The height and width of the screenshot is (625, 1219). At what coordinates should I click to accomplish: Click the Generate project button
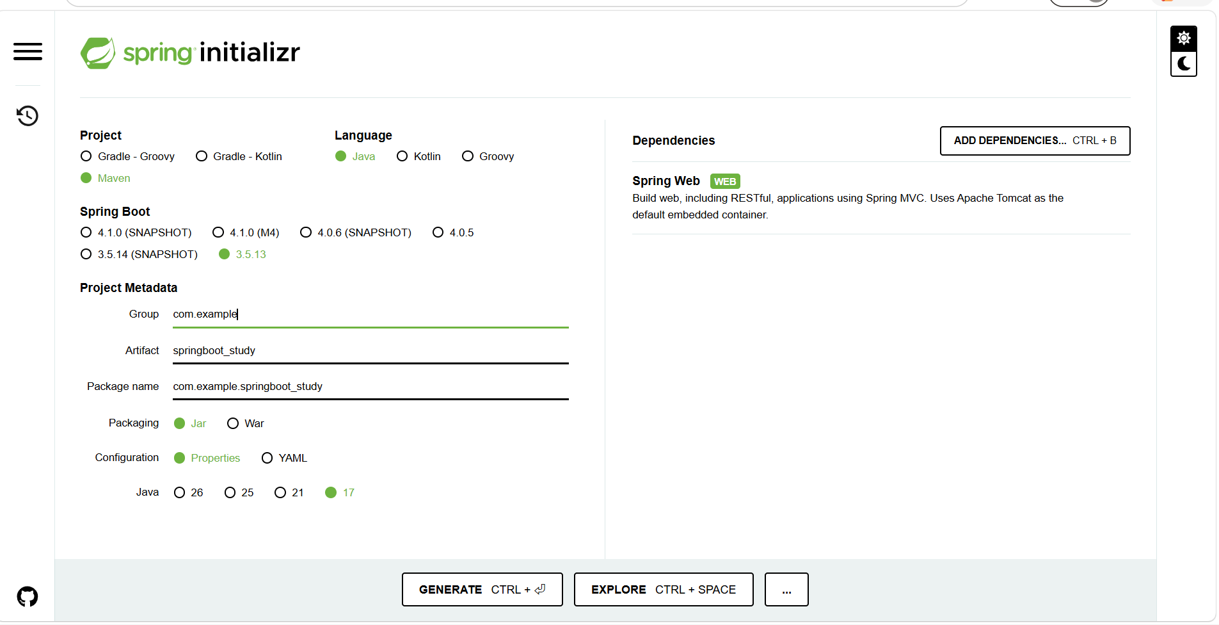pos(482,589)
